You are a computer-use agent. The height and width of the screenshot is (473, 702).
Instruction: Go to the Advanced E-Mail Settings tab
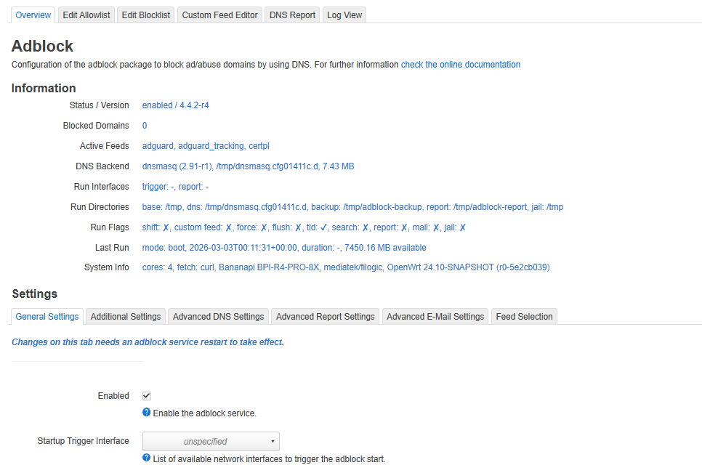pos(435,317)
